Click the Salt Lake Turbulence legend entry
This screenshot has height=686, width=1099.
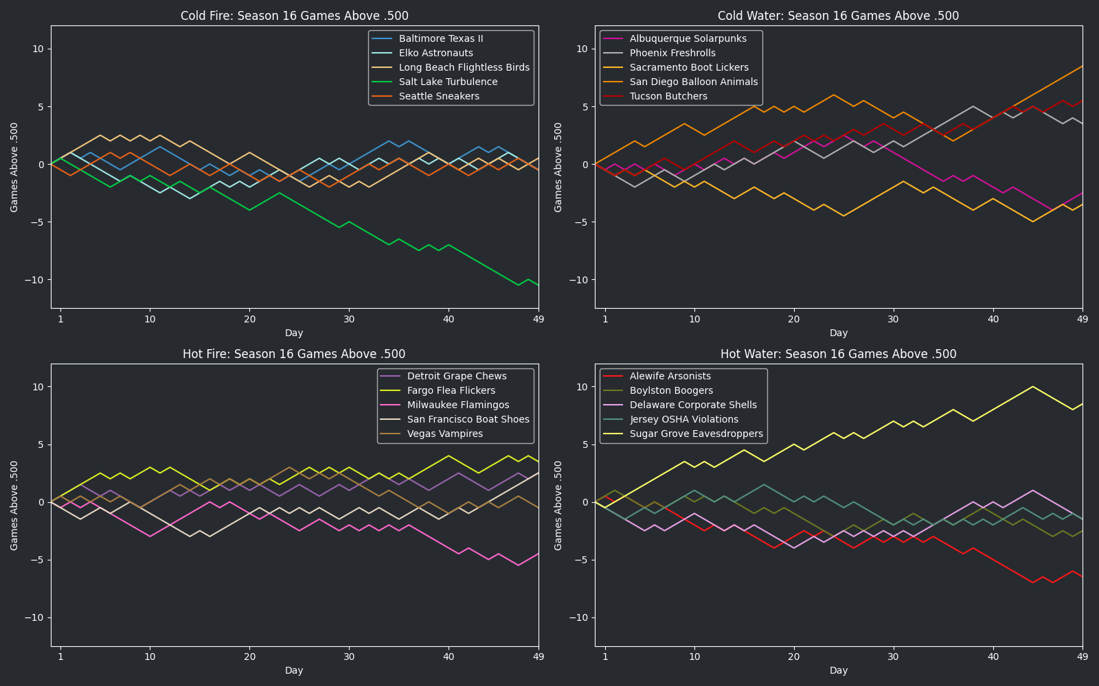tap(448, 82)
